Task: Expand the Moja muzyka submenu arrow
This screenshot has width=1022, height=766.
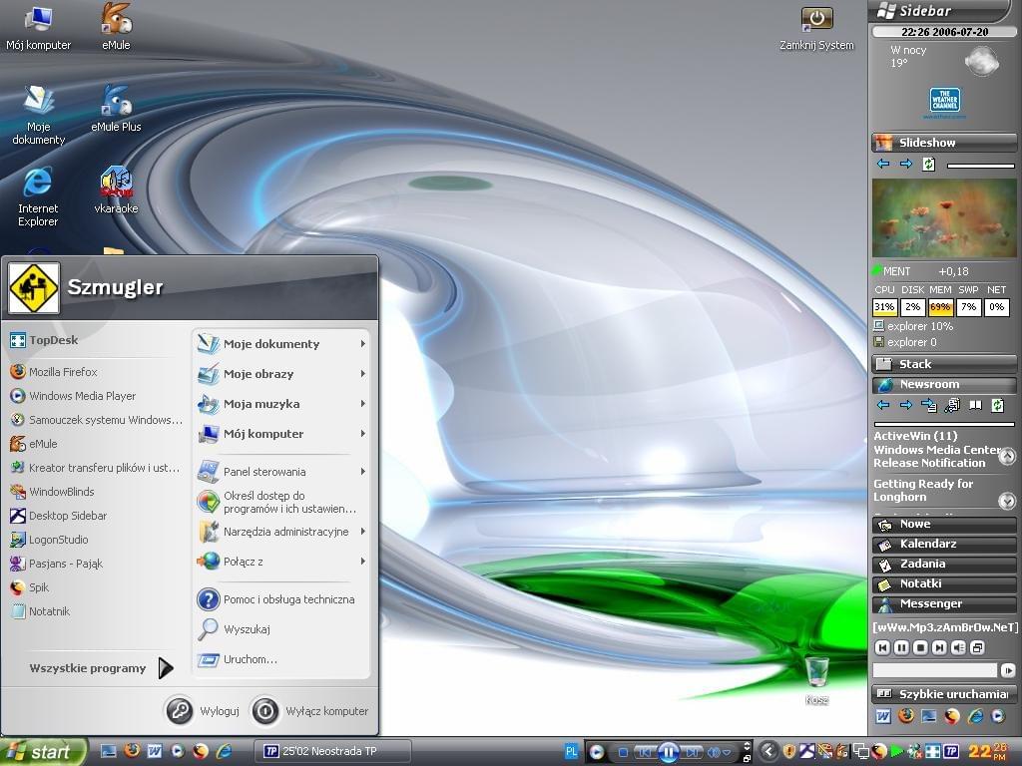Action: 363,404
